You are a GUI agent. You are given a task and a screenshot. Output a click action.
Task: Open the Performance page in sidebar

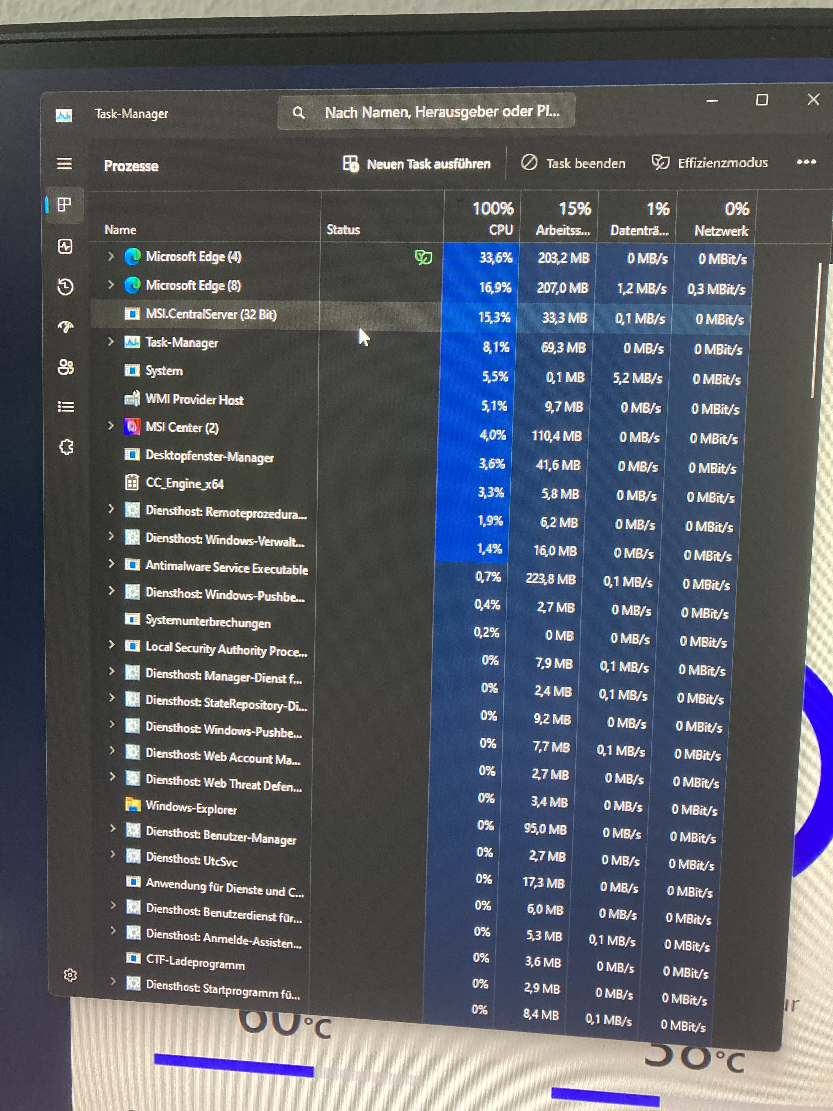point(65,246)
